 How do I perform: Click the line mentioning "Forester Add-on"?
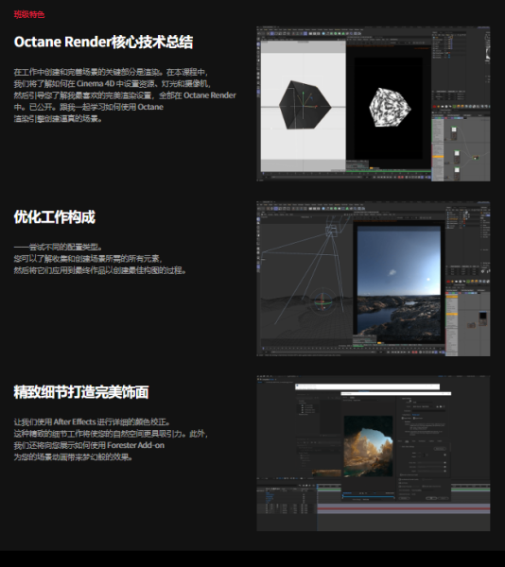pos(89,445)
